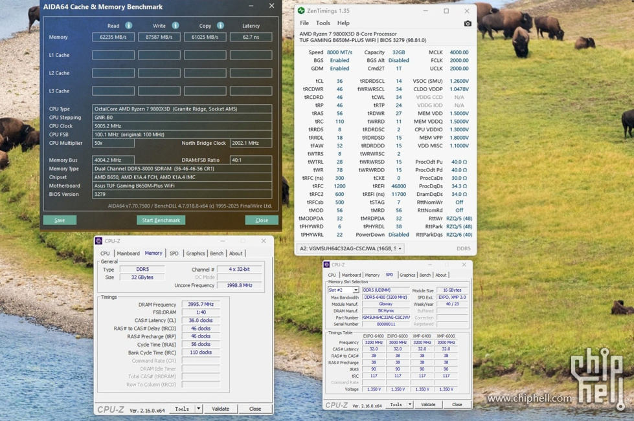Click the CPU-Z SPD window title icon
Image resolution: width=634 pixels, height=421 pixels.
326,264
